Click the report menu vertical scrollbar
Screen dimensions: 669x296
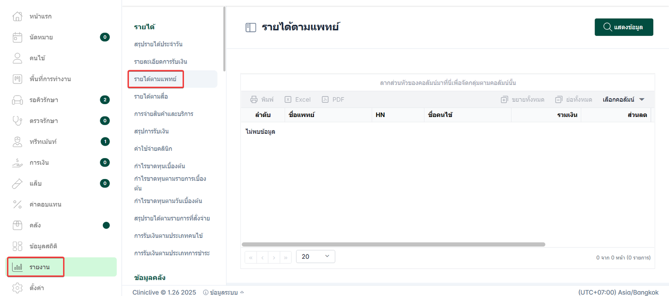225,39
